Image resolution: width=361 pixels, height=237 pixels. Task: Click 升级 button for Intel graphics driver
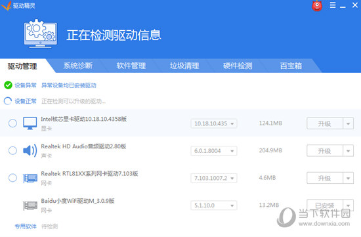tap(325, 123)
